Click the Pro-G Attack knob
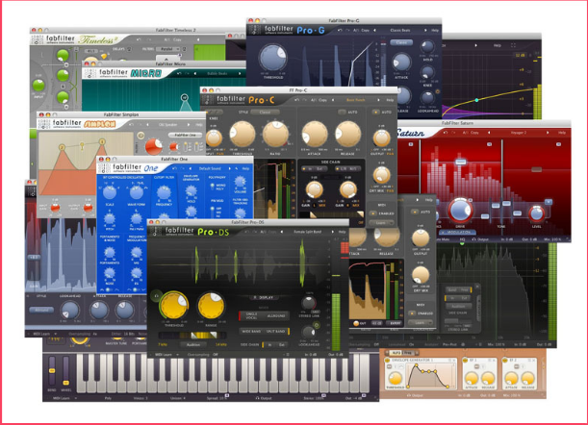This screenshot has height=425, width=588. coord(401,62)
